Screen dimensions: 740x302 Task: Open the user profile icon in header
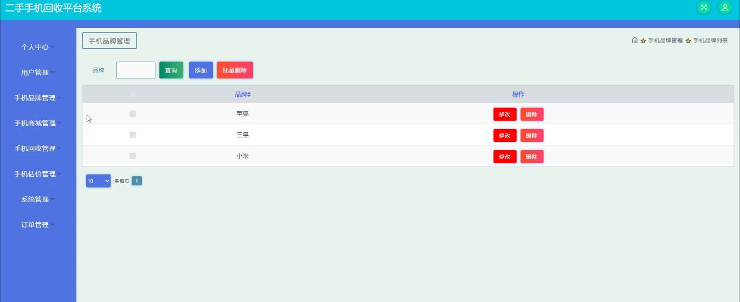click(724, 7)
